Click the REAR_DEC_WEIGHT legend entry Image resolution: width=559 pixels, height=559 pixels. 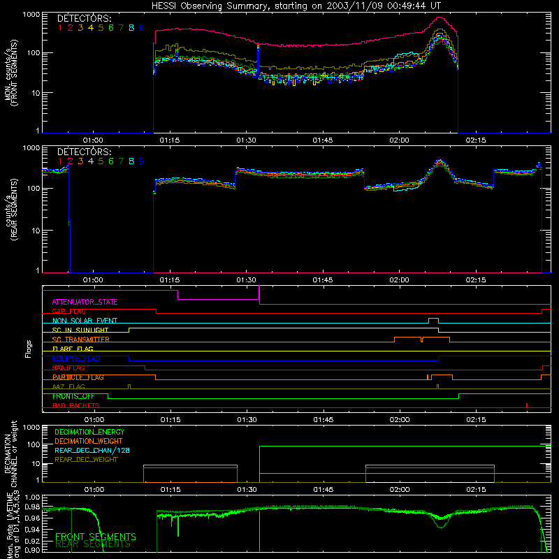86,460
